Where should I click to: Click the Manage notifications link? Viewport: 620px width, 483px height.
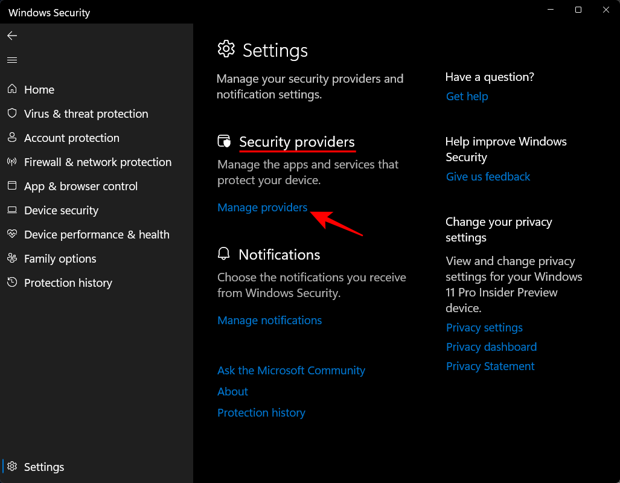pos(269,321)
